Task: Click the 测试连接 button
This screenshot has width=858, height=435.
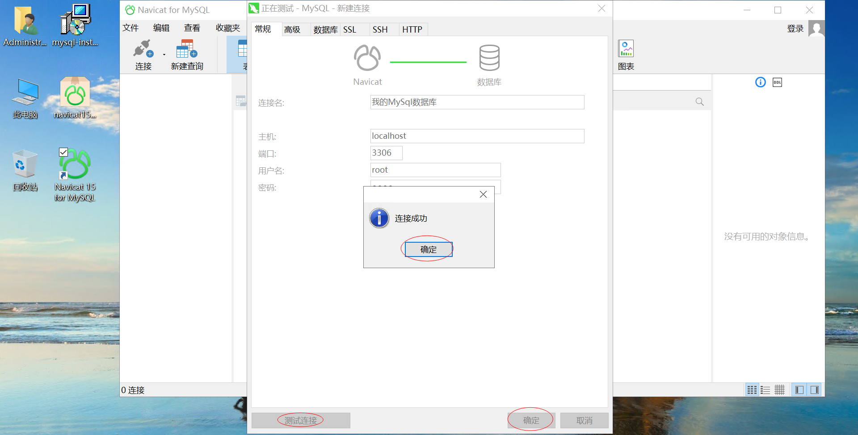Action: (301, 420)
